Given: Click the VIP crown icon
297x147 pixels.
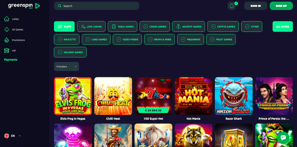Looking at the screenshot, I should coord(7,51).
